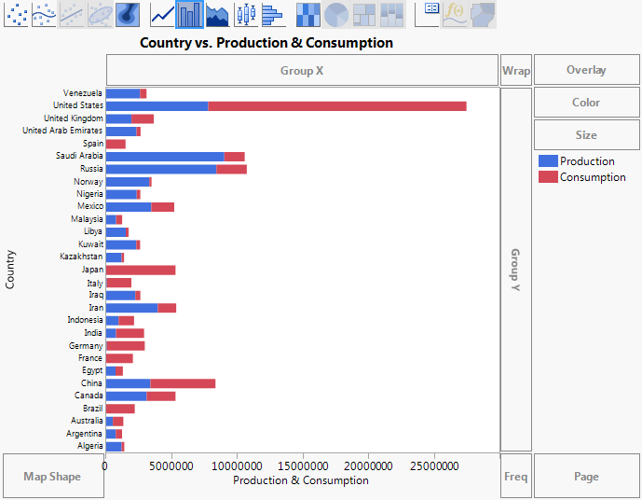642x500 pixels.
Task: Click the chart title text
Action: 266,43
